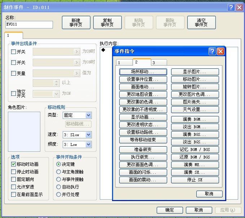Click the 停止 SE command button
The image size is (245, 218).
(x=195, y=180)
